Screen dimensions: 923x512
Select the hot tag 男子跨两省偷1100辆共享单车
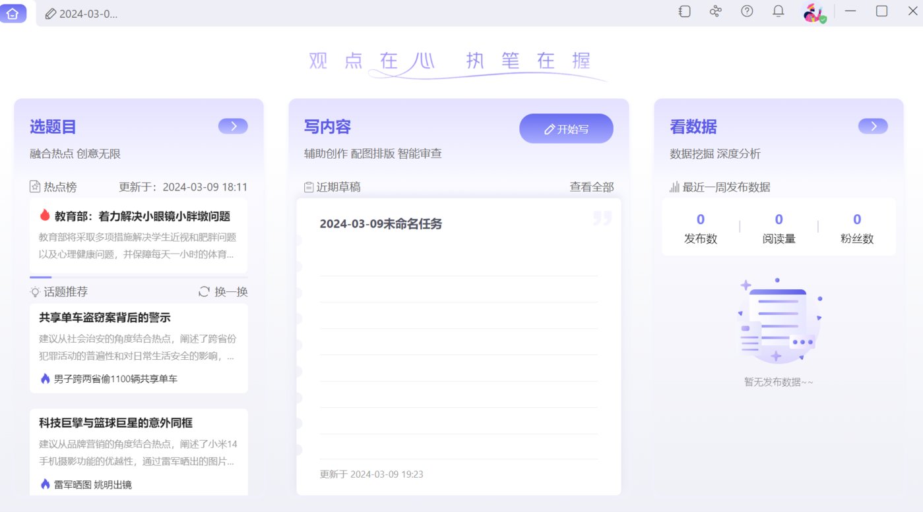coord(115,379)
